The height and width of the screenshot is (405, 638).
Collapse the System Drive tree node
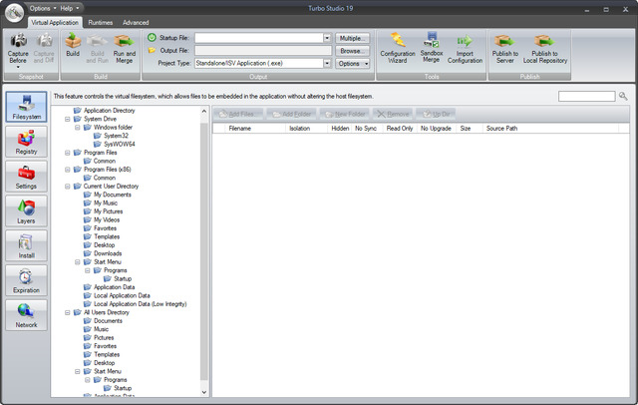coord(66,119)
